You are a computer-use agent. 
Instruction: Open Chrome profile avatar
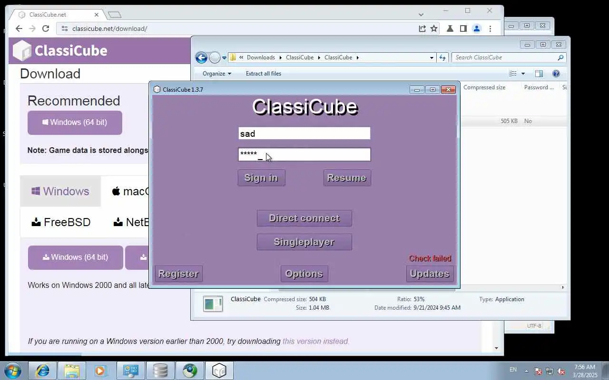(477, 28)
